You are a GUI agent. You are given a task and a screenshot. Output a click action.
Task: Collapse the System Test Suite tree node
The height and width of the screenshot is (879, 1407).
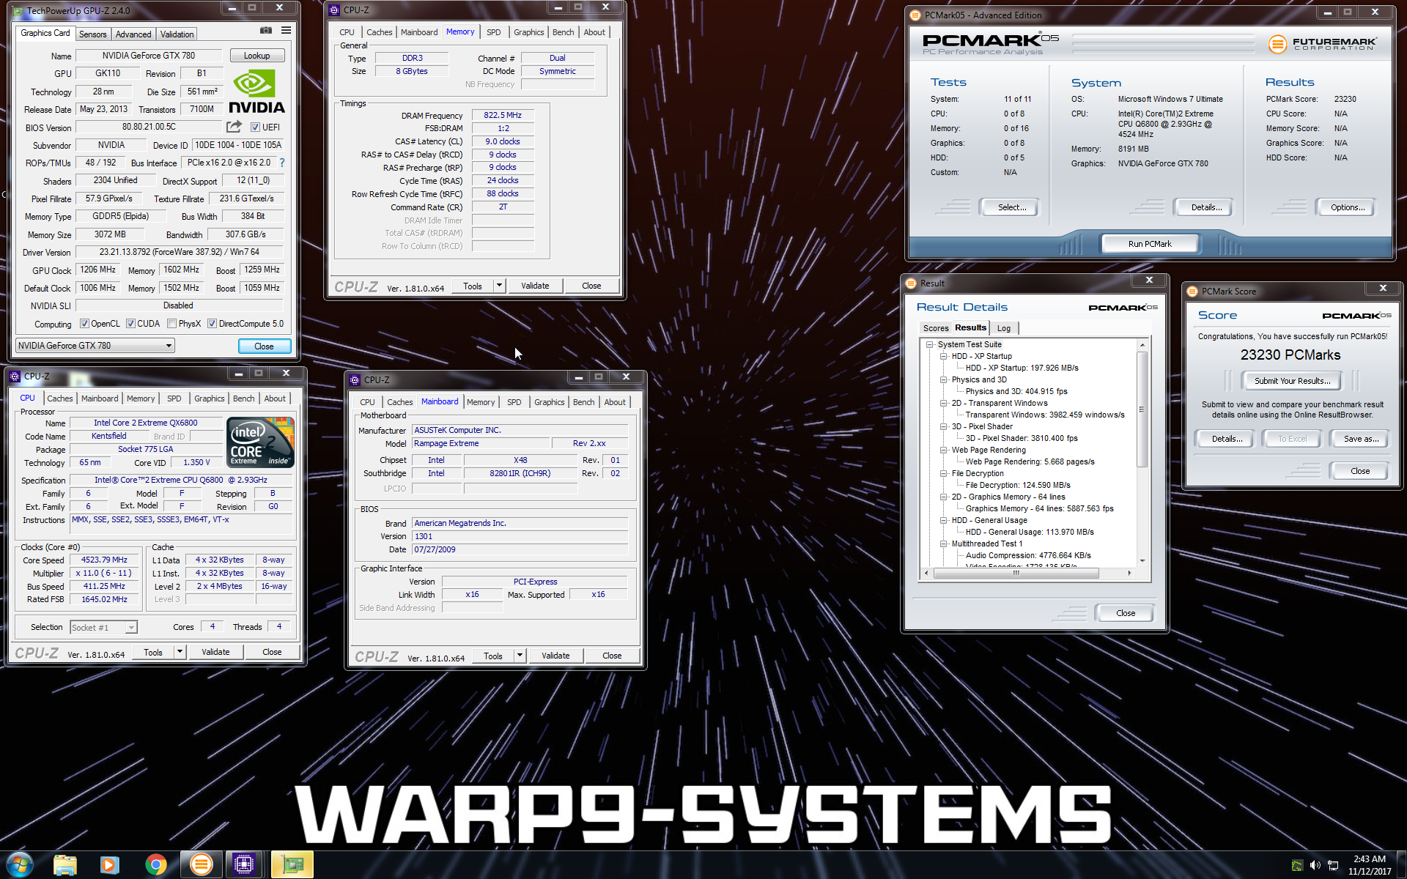(x=929, y=344)
